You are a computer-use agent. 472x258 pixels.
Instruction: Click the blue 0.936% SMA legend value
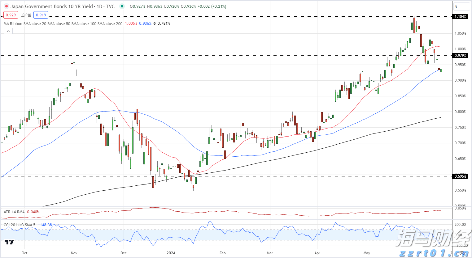point(145,23)
